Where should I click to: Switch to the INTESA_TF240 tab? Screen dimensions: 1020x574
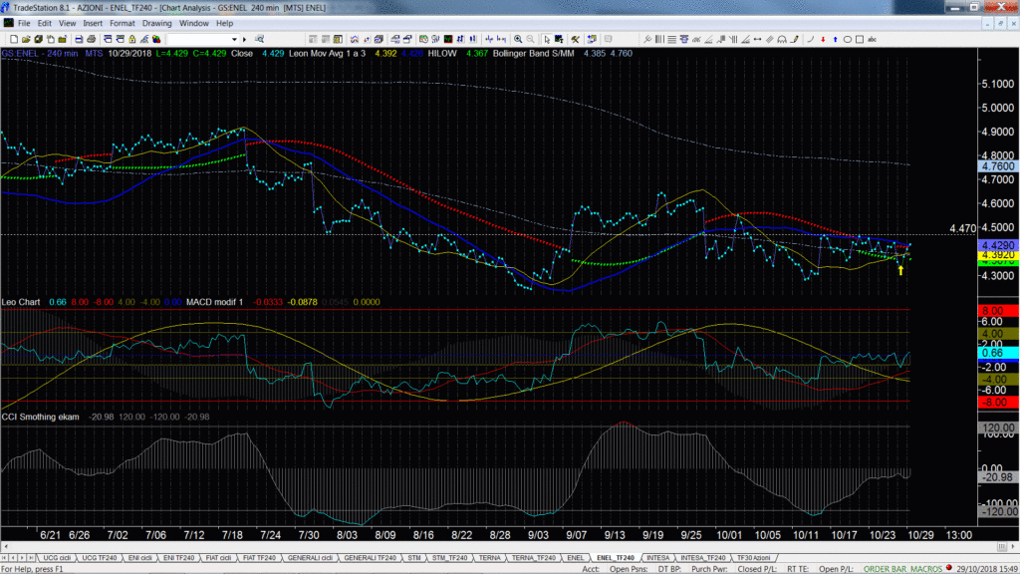pos(703,558)
